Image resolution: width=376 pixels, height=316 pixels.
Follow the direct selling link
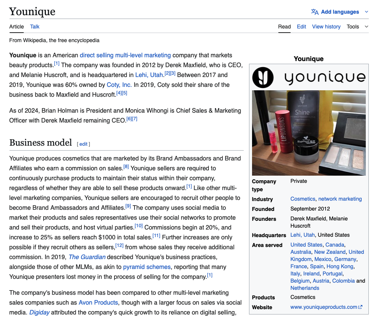click(96, 55)
